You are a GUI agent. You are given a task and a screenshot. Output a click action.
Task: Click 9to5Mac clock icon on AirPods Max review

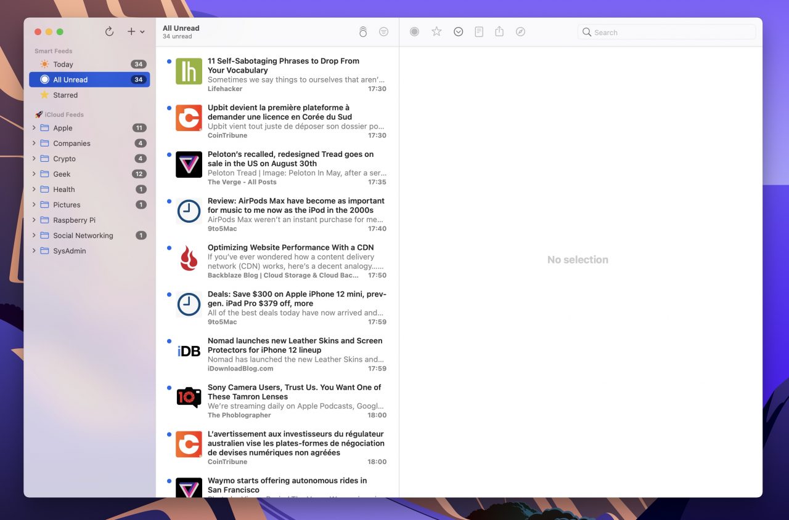[189, 211]
